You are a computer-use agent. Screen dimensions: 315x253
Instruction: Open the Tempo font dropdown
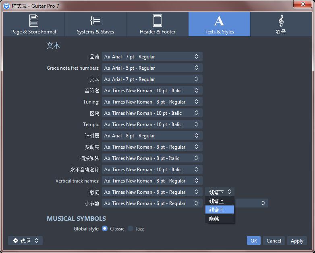click(152, 124)
